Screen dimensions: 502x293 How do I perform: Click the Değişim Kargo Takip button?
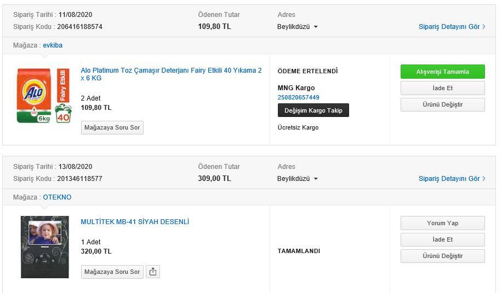point(313,110)
